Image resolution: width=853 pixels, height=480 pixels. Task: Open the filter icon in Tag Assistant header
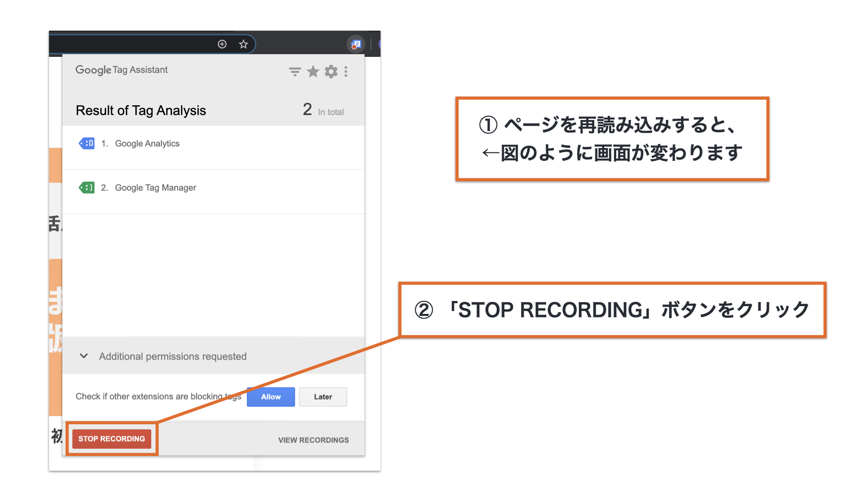(295, 72)
